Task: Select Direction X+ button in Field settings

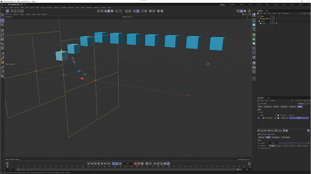Action: pos(272,146)
